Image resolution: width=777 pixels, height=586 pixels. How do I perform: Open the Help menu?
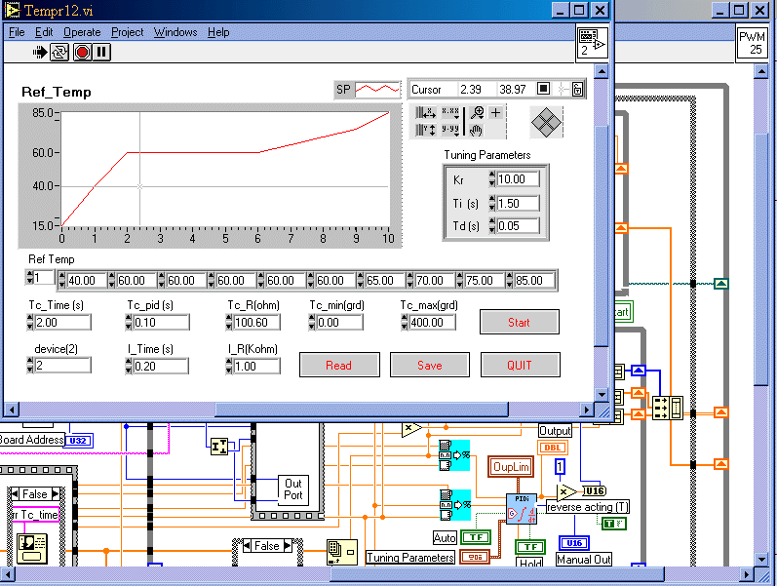click(218, 32)
